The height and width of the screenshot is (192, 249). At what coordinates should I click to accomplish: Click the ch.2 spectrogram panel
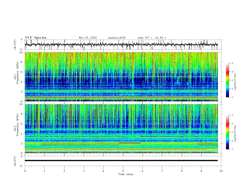pyautogui.click(x=121, y=129)
